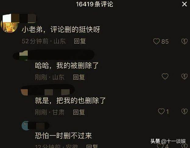
Task: Tap the 头条 @十一谈娱 watermark
Action: click(x=168, y=141)
